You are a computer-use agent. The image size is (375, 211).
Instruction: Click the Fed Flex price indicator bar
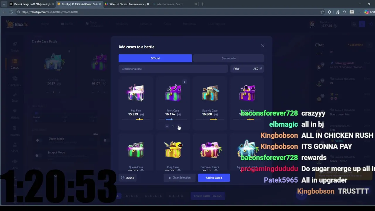pos(136,119)
